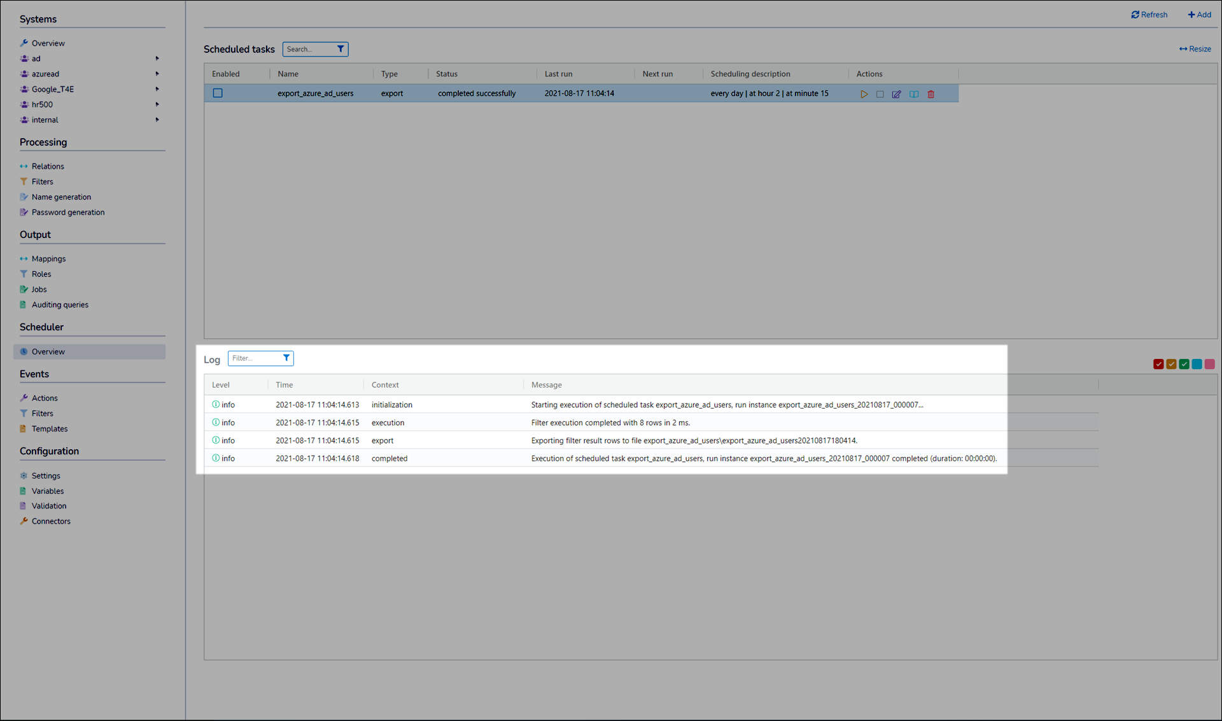Screen dimensions: 1222x721
Task: Click the Refresh icon at top right
Action: (x=1135, y=15)
